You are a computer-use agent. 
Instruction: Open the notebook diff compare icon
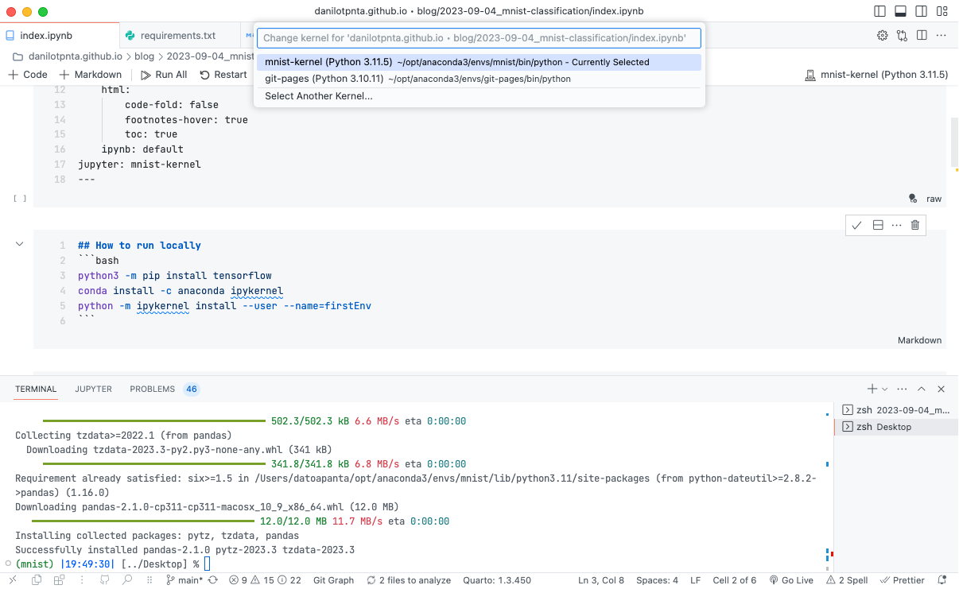902,36
